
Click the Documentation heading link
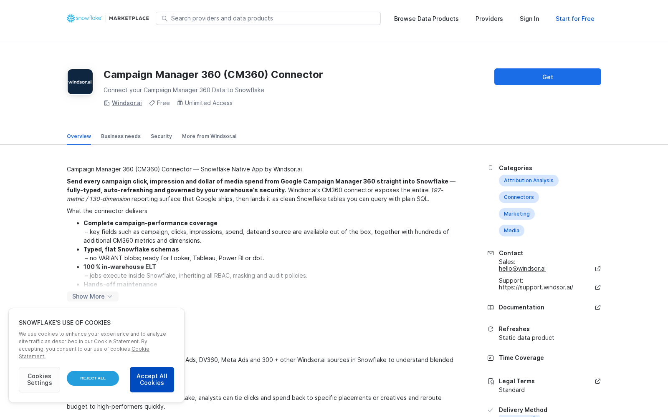[x=521, y=307]
